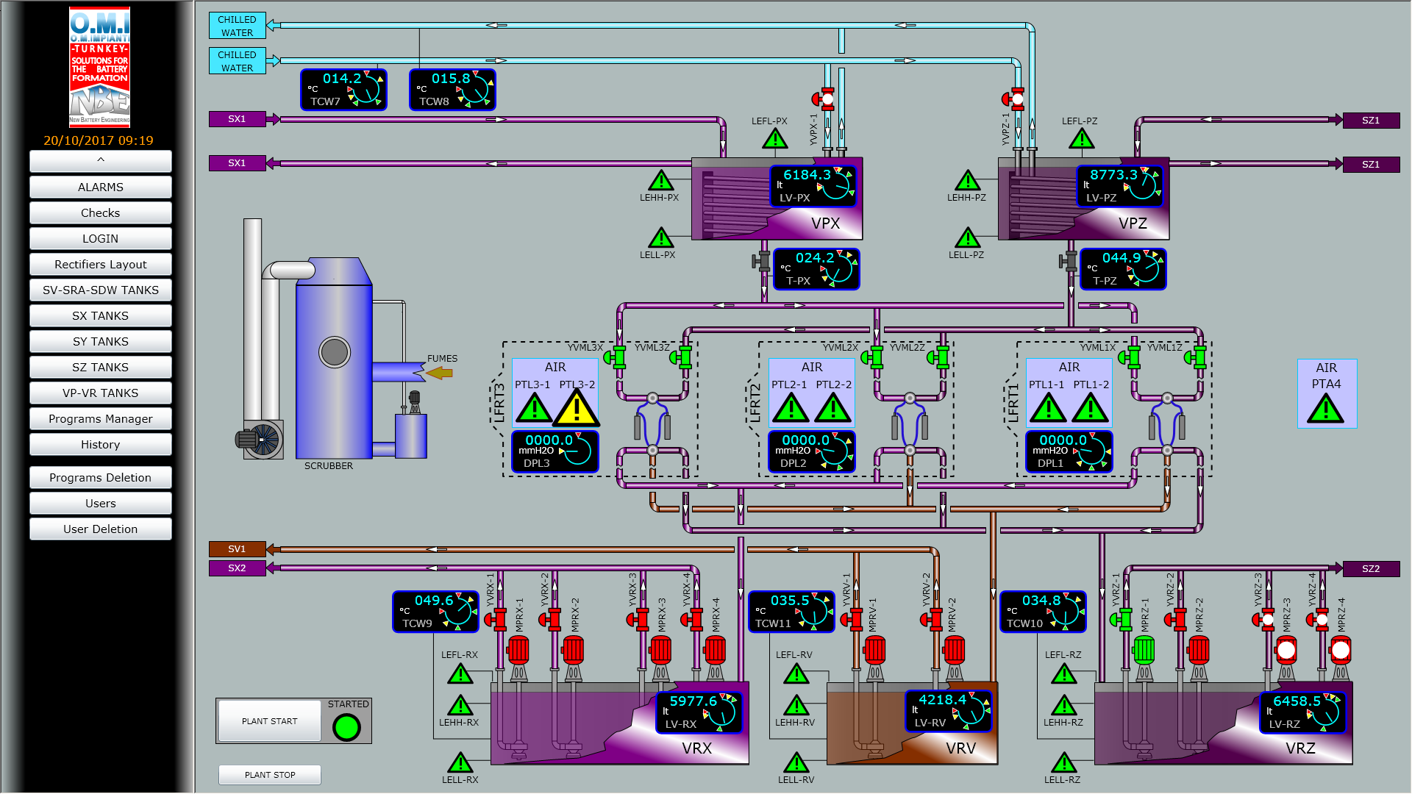The width and height of the screenshot is (1412, 794).
Task: Go to the Rectifiers Layout screen
Action: click(x=101, y=265)
